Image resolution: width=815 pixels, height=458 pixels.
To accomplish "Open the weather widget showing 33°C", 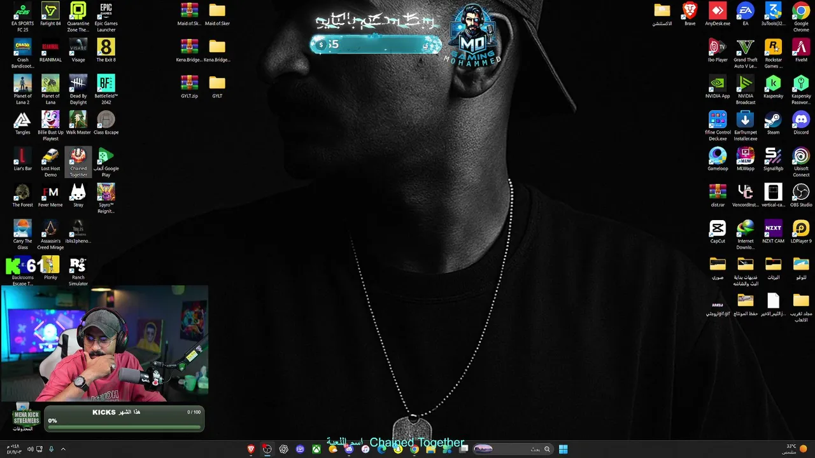I will click(795, 449).
